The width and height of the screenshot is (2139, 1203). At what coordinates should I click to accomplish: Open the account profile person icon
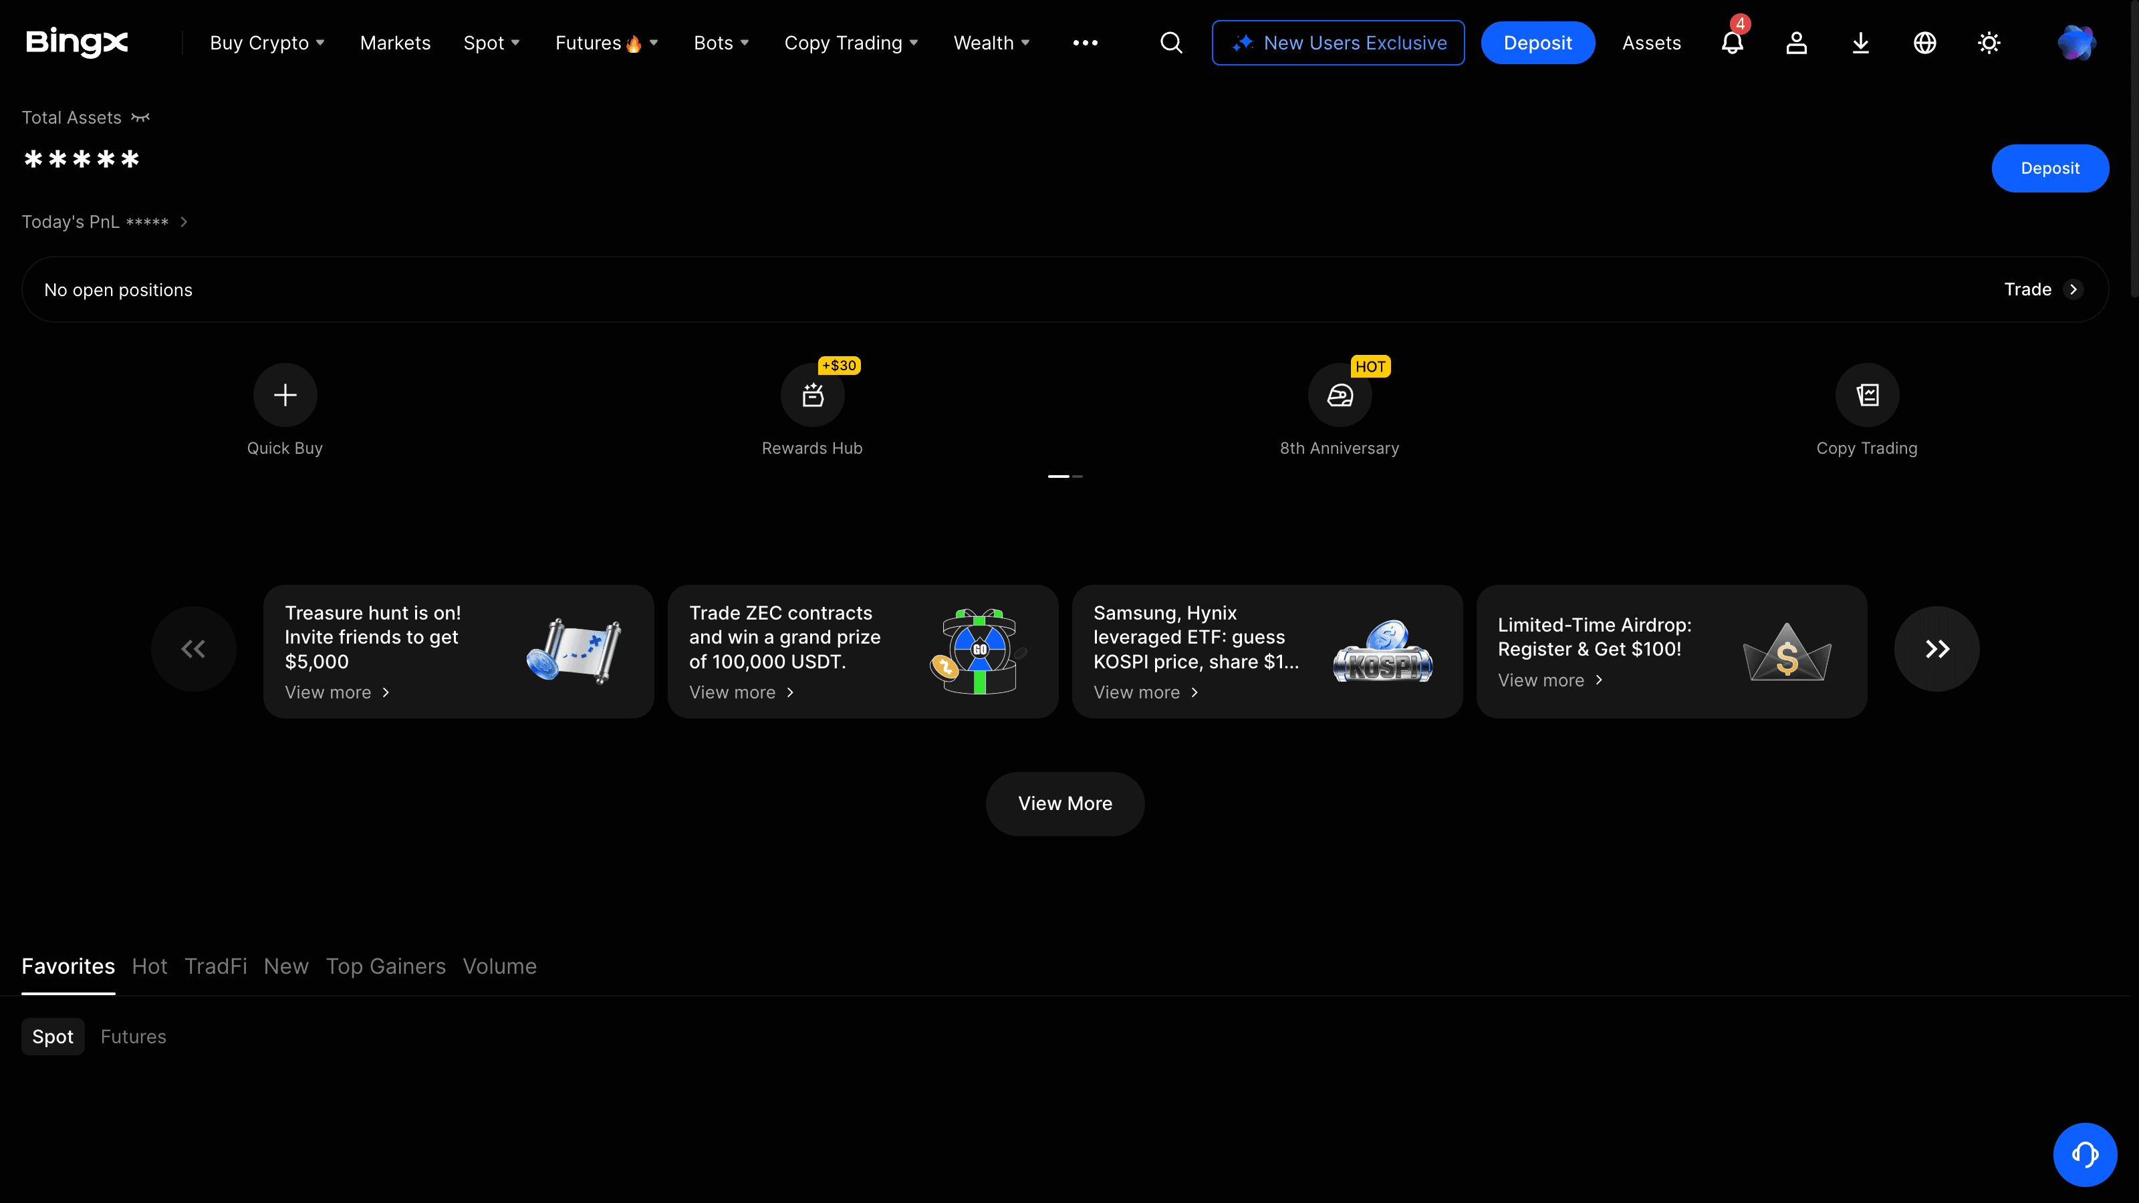tap(1796, 42)
